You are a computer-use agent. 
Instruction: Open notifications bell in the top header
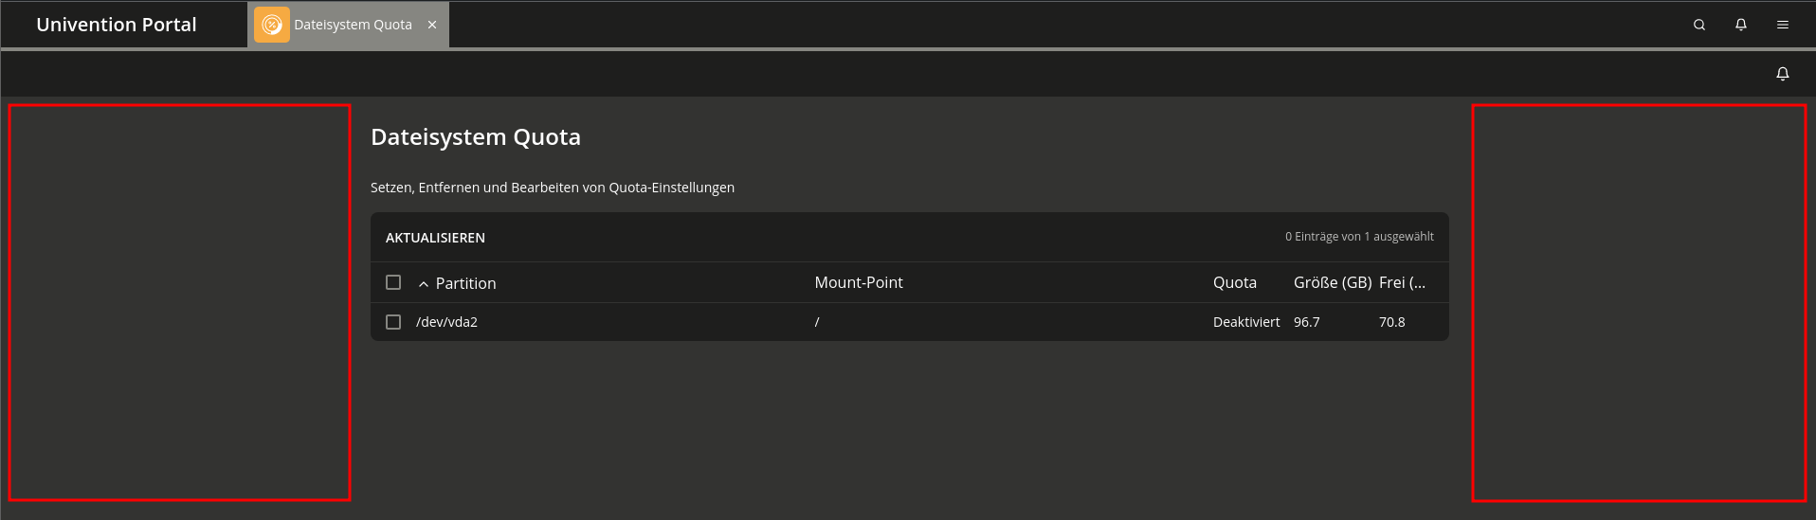(1741, 25)
